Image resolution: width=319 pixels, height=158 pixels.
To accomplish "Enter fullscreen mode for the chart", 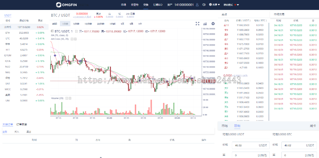I will pos(197,24).
